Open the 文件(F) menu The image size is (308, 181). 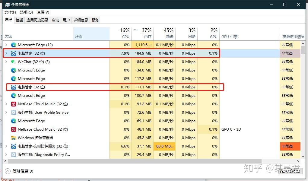pyautogui.click(x=10, y=12)
